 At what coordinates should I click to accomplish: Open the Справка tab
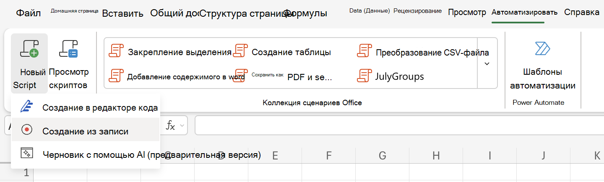[x=581, y=12]
